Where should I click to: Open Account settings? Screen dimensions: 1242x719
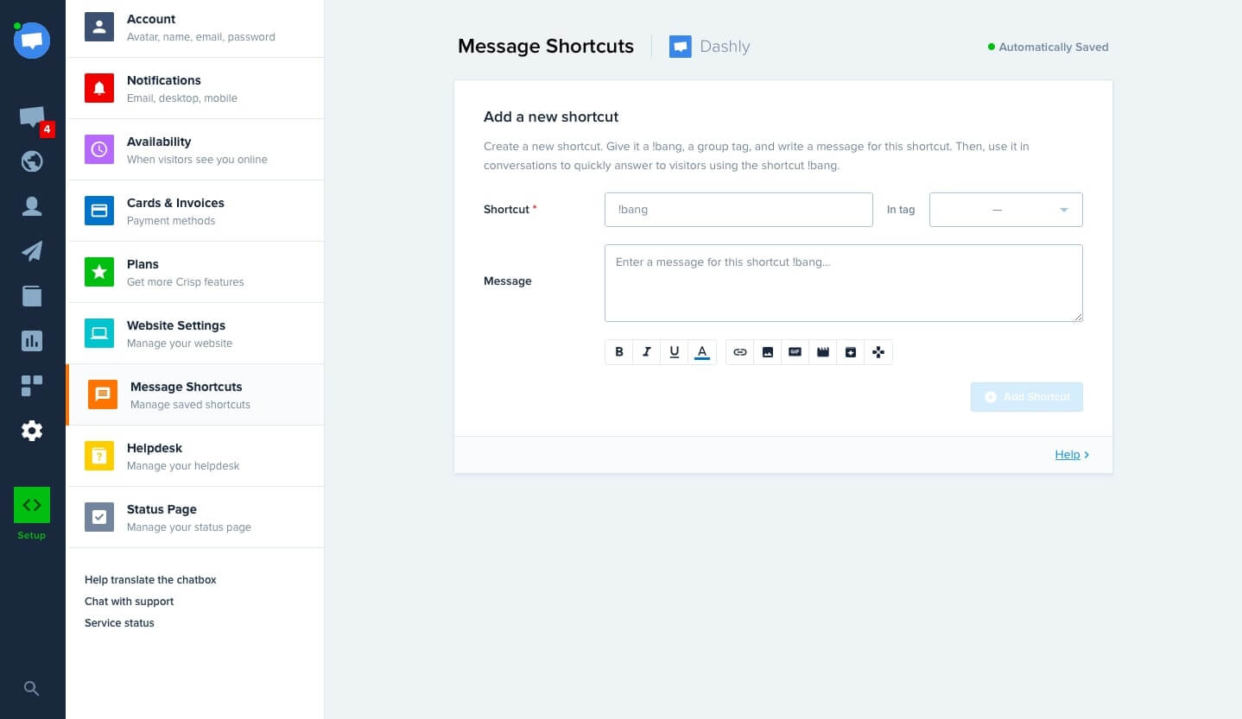(195, 28)
